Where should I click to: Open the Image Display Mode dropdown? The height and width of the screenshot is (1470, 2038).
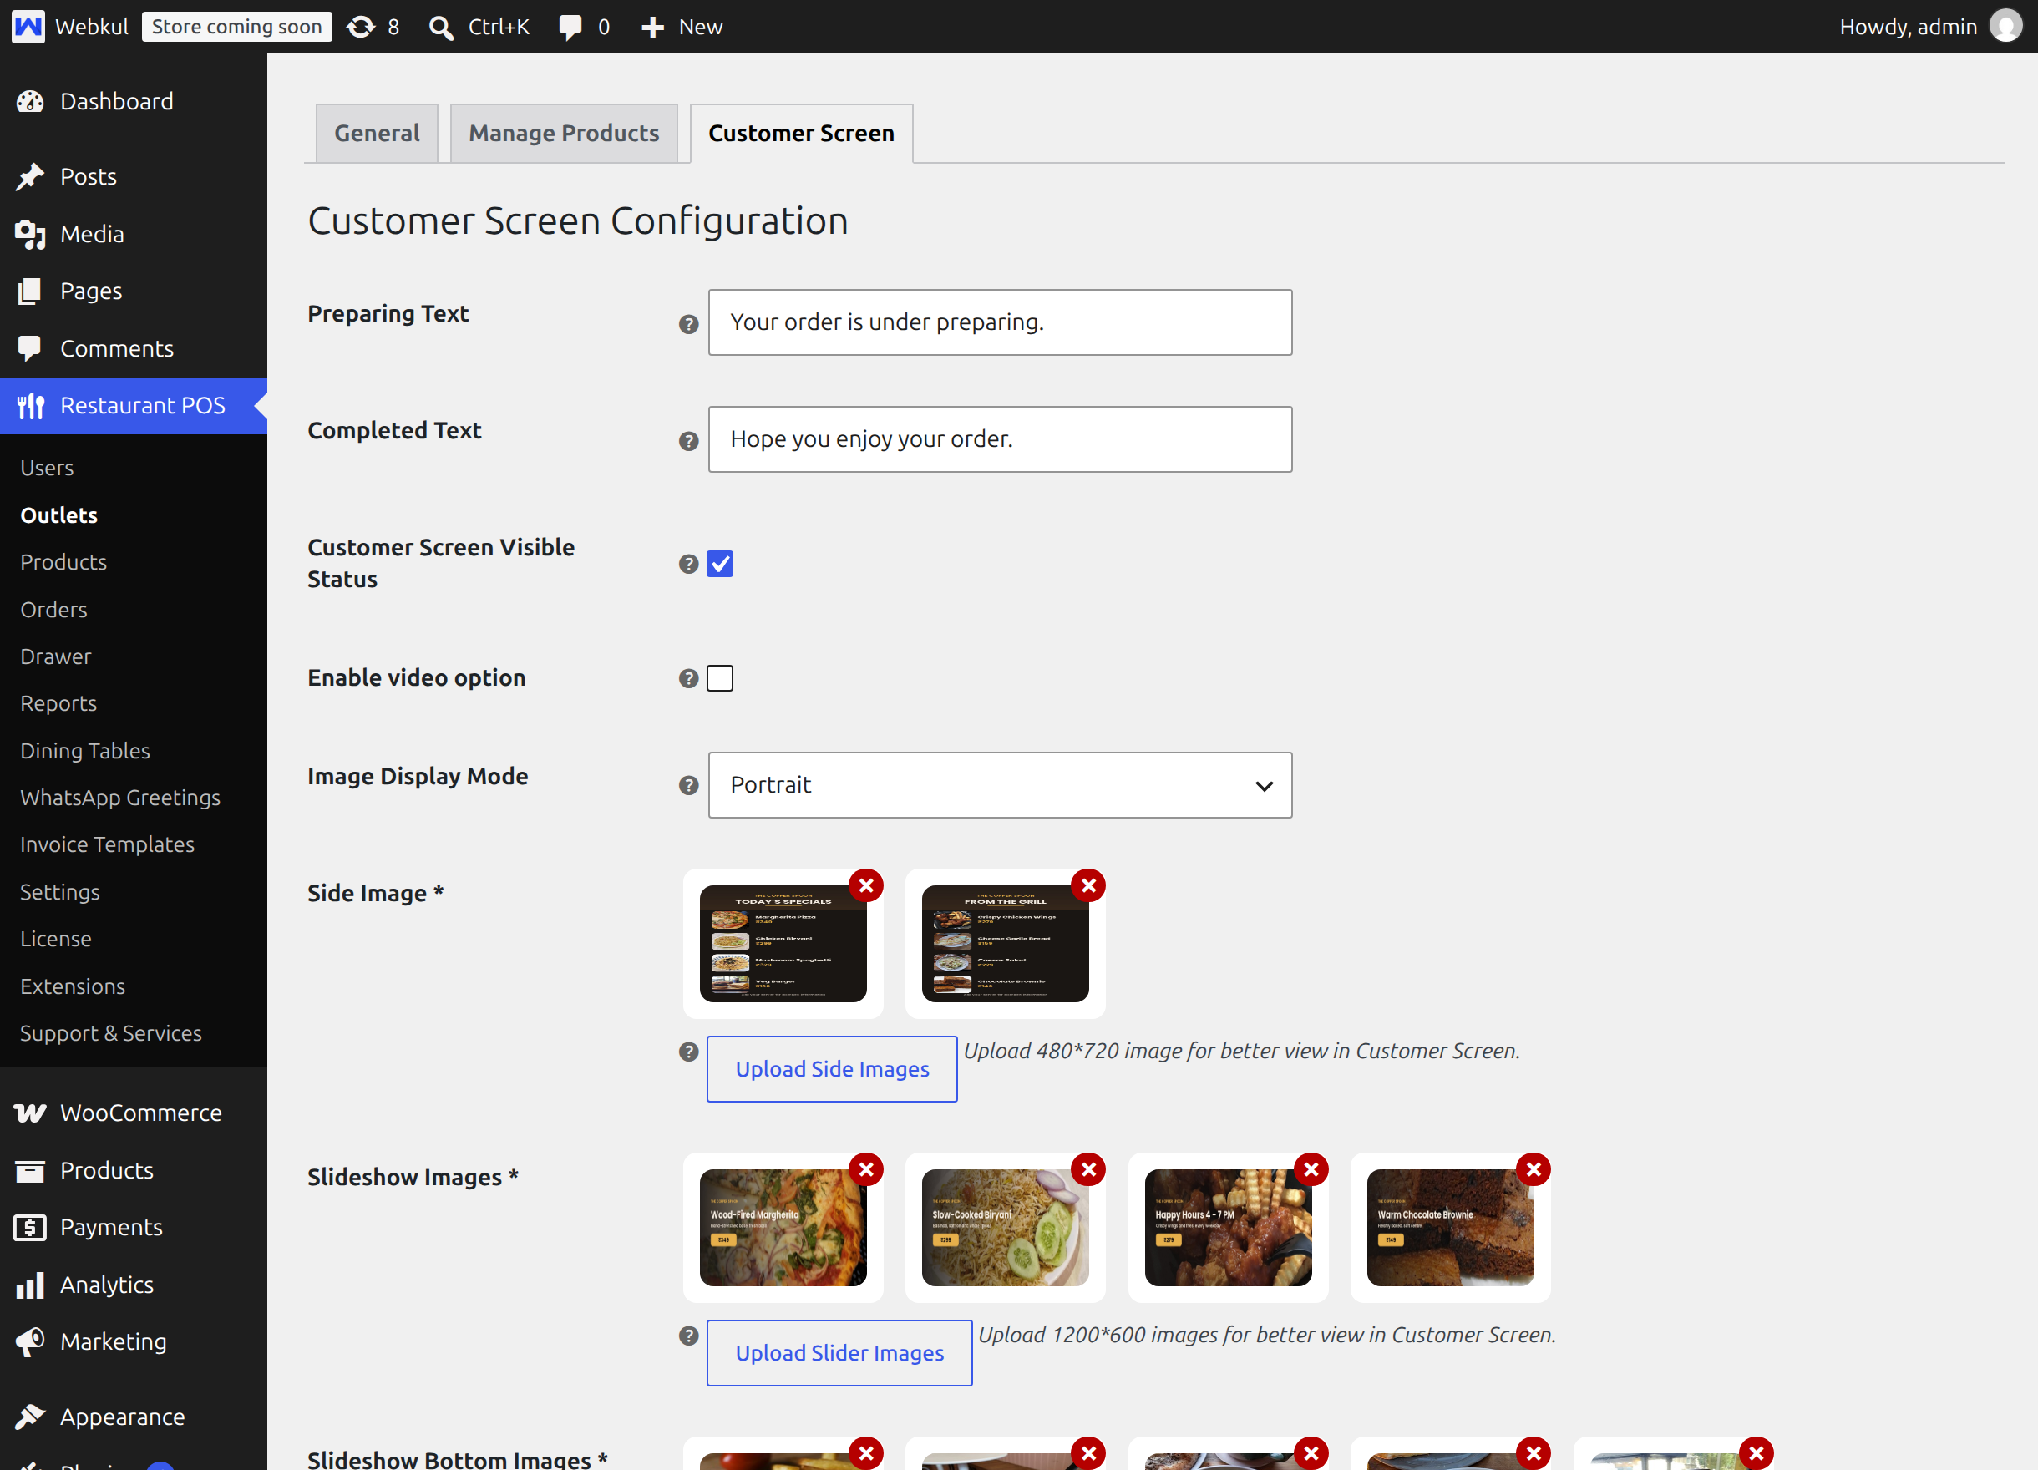(1000, 784)
